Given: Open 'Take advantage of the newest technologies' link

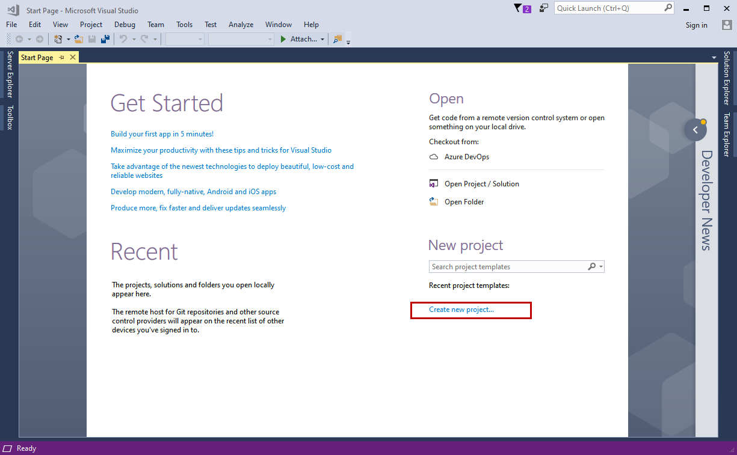Looking at the screenshot, I should coord(232,171).
